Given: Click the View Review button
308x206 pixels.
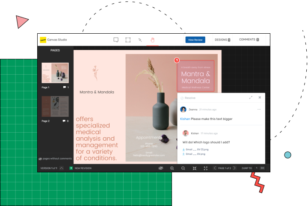Looking at the screenshot, I should point(195,40).
